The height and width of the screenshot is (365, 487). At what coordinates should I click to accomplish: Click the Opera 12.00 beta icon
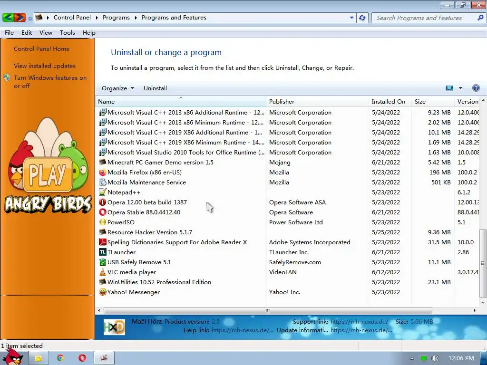pyautogui.click(x=103, y=202)
